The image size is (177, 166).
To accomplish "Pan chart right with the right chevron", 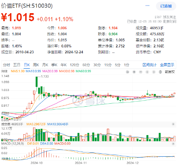I will 154,72.
